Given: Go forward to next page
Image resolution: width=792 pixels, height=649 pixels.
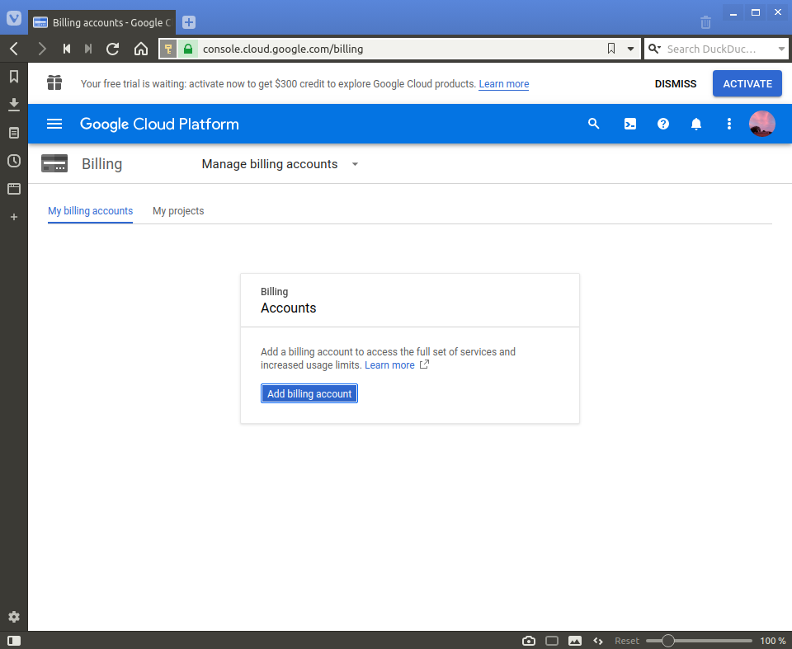Looking at the screenshot, I should (x=42, y=49).
